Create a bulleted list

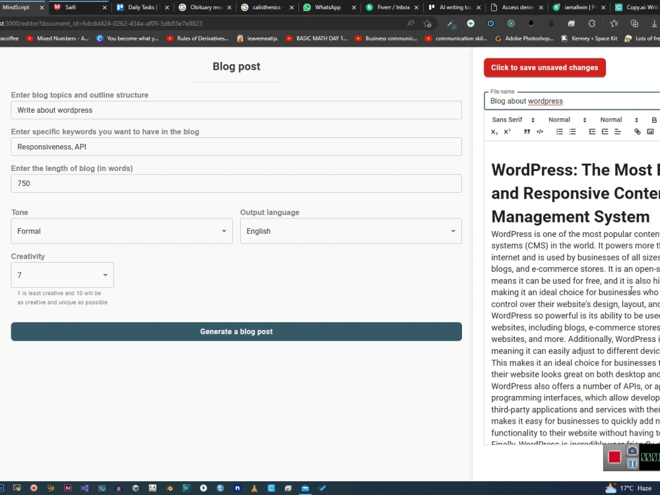[x=572, y=132]
